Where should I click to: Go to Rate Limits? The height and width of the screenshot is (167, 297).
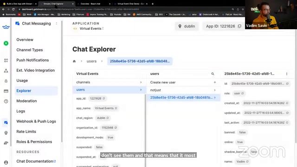click(26, 131)
